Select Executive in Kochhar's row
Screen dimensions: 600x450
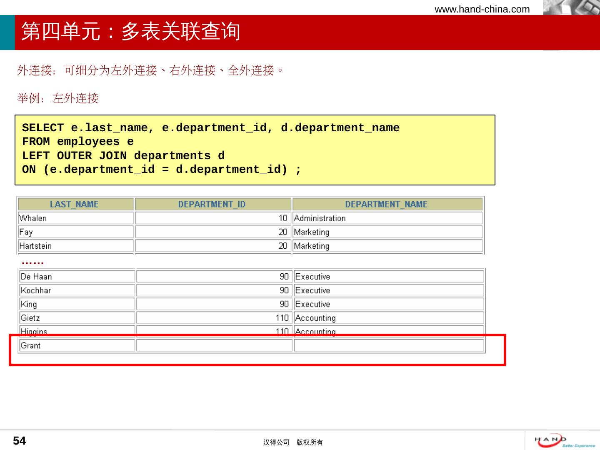point(389,290)
